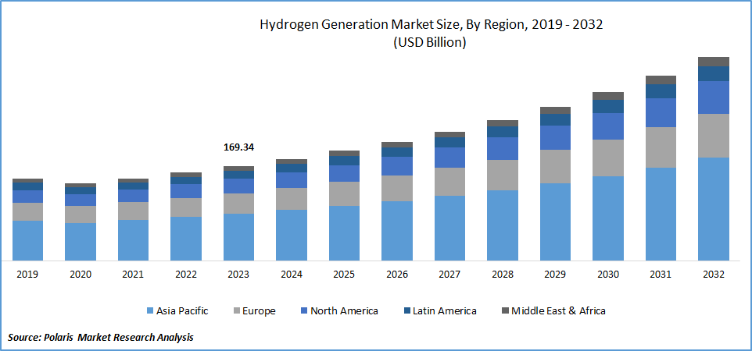
Task: Click the 2022 axis label
Action: coord(185,275)
